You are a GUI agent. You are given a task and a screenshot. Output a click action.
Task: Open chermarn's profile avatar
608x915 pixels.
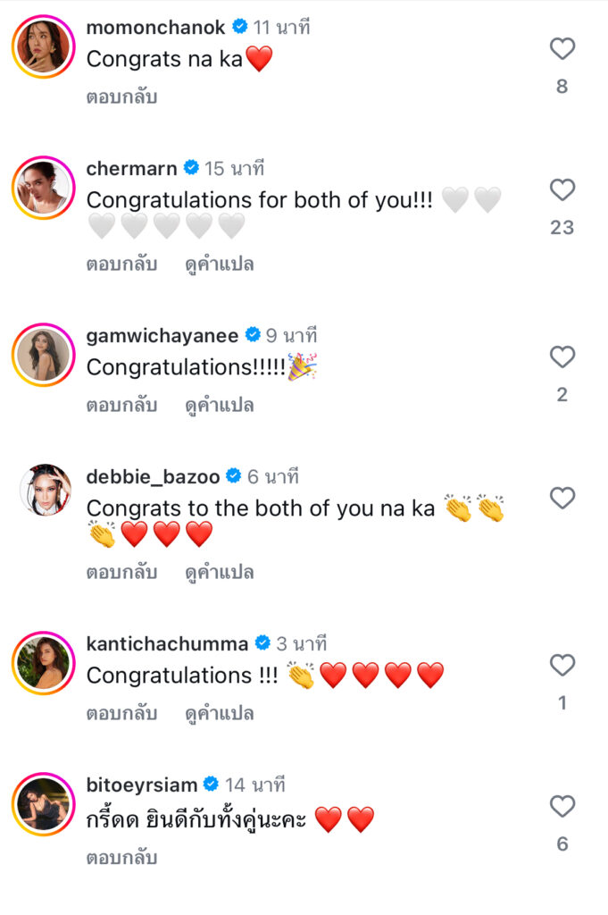pyautogui.click(x=43, y=189)
